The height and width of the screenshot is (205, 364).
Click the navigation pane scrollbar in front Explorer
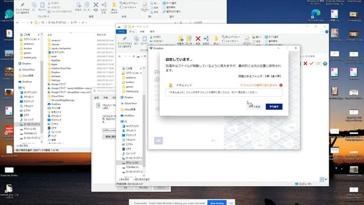[144, 130]
